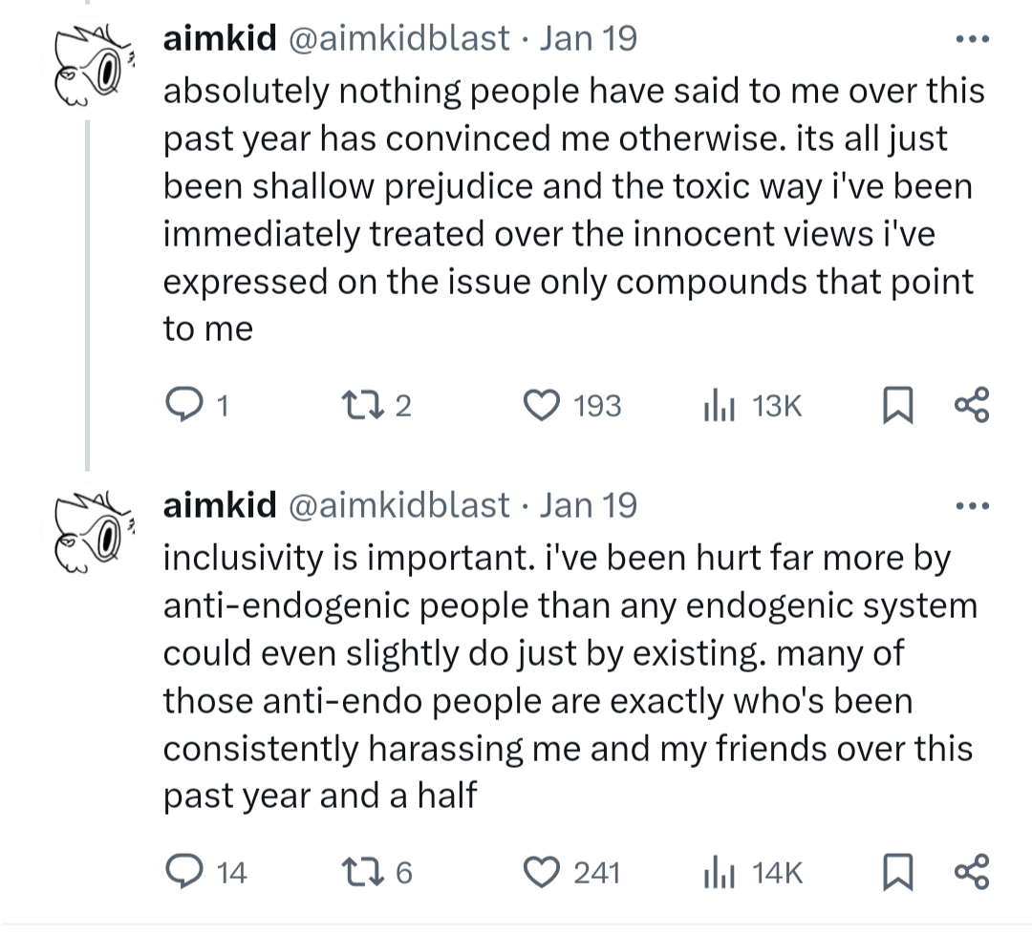The height and width of the screenshot is (934, 1032).
Task: Open the Jan 19 timestamp of first tweet
Action: tap(589, 39)
